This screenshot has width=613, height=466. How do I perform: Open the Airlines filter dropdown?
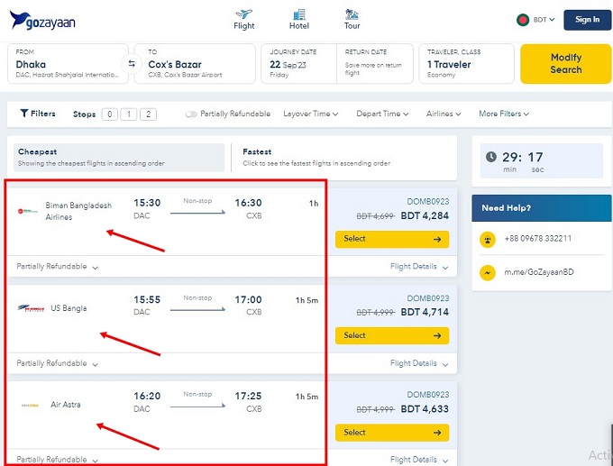pos(444,114)
